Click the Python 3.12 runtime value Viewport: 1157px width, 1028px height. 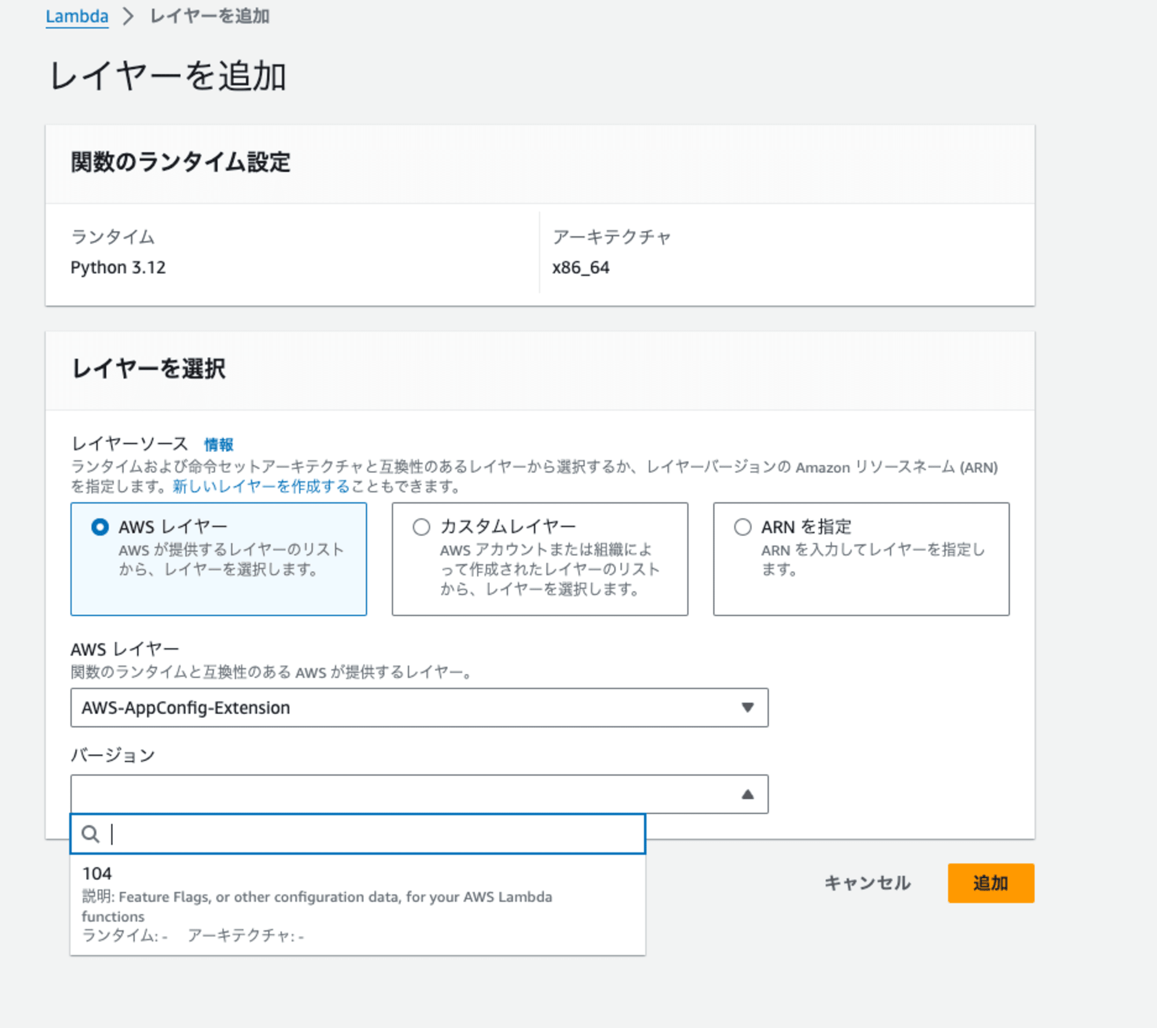118,267
